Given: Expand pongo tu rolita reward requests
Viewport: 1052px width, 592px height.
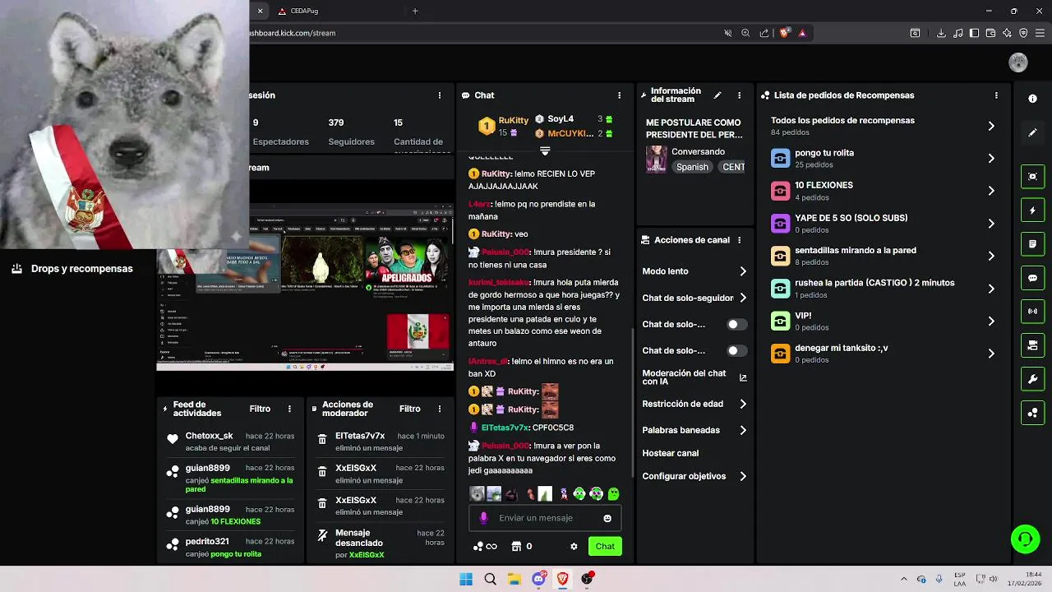Looking at the screenshot, I should pyautogui.click(x=990, y=158).
